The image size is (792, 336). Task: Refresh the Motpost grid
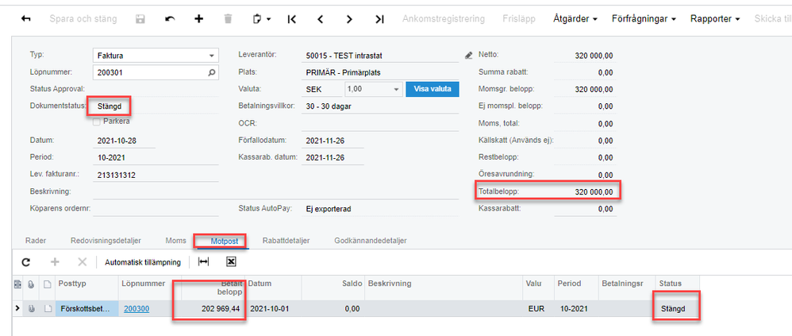(25, 262)
